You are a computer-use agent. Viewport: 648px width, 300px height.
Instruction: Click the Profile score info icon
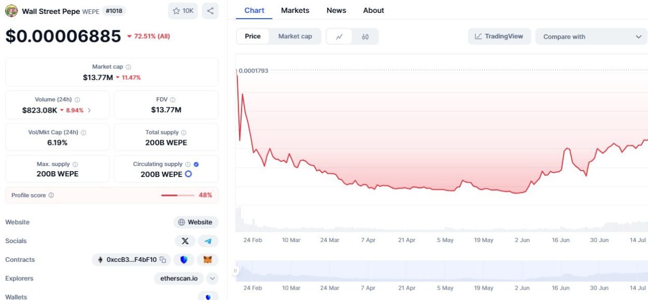pyautogui.click(x=51, y=196)
